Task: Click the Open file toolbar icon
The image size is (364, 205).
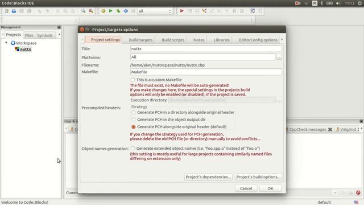Action: click(14, 11)
